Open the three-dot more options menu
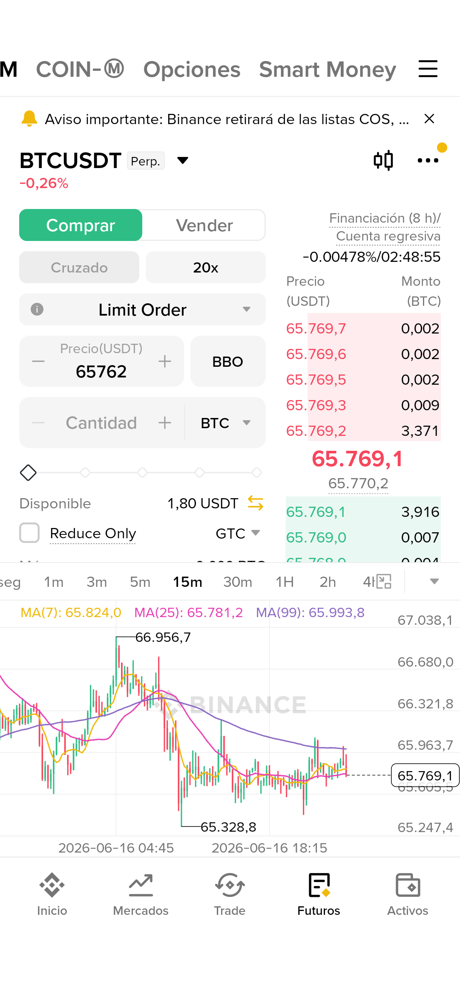Screen dimensions: 460x998 pos(428,160)
